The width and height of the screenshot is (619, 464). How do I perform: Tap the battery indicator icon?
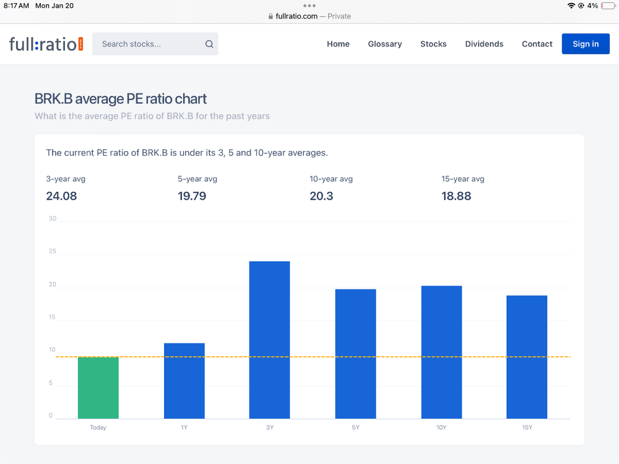(608, 6)
